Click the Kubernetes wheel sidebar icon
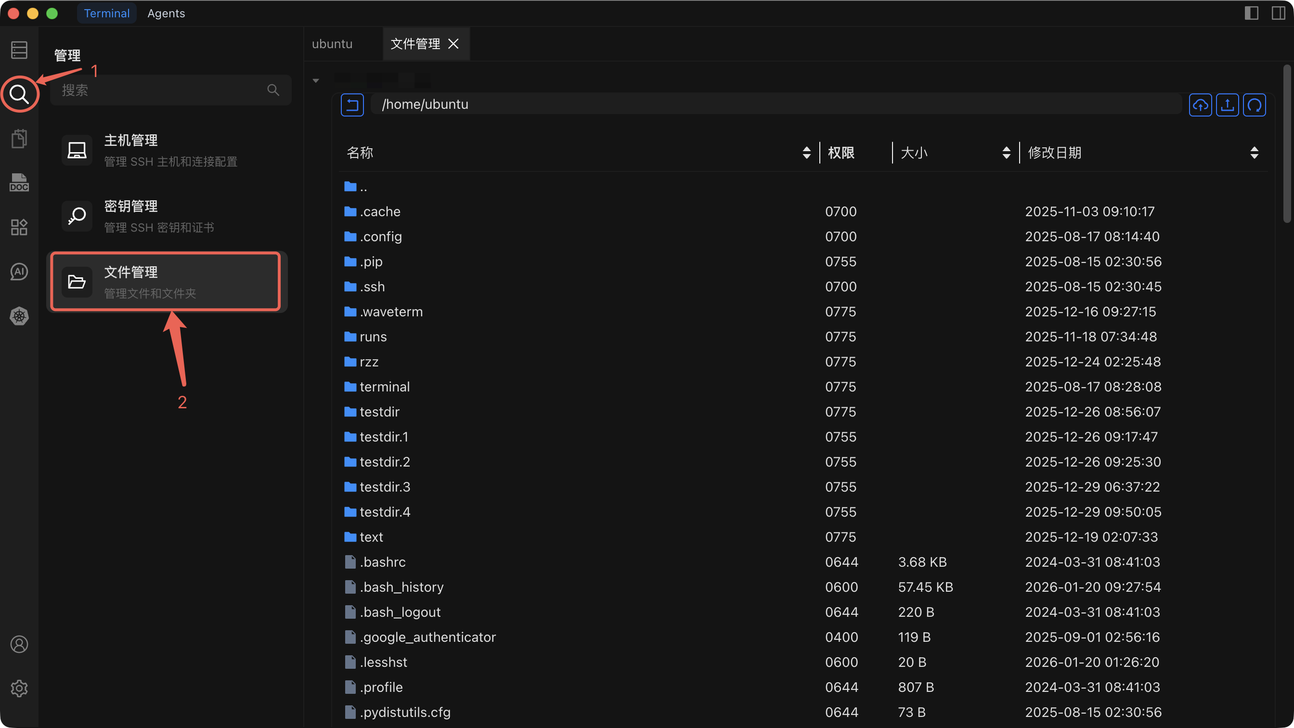 coord(19,316)
